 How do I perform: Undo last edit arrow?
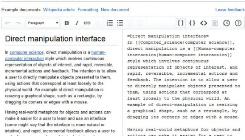pyautogui.click(x=8, y=23)
